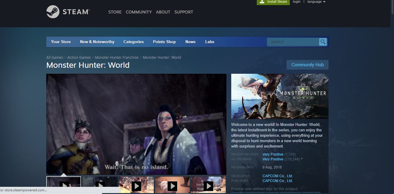Click the Monster Hunter World header image
This screenshot has height=194, width=394.
coord(280,96)
